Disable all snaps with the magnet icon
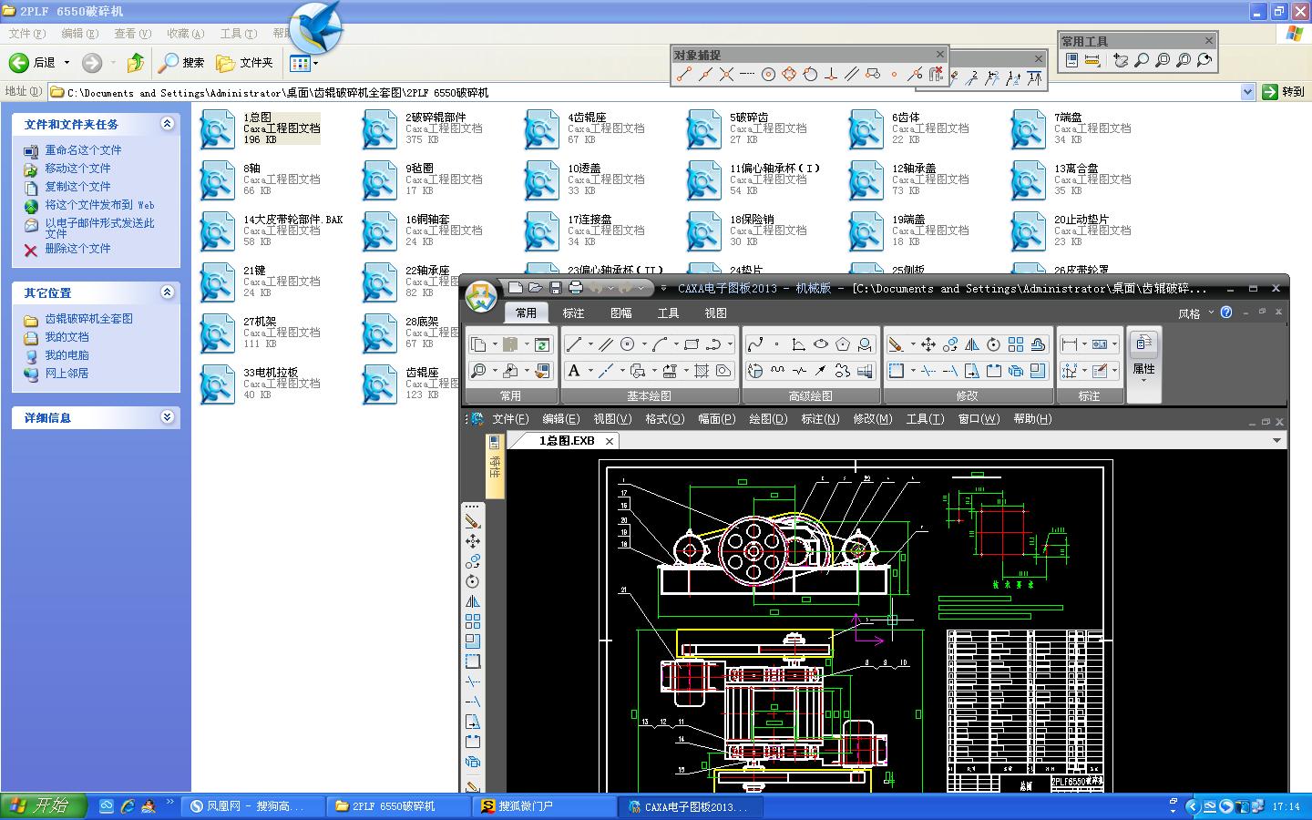The width and height of the screenshot is (1312, 820). tap(936, 75)
